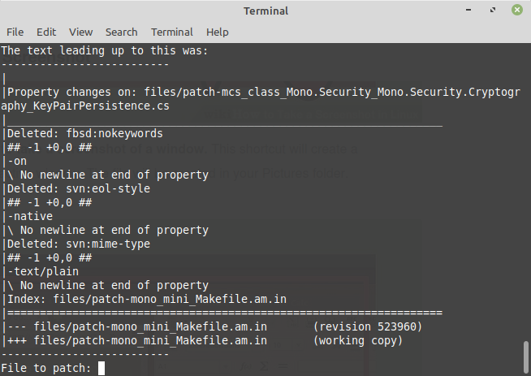
Task: Open the View menu
Action: pyautogui.click(x=80, y=32)
